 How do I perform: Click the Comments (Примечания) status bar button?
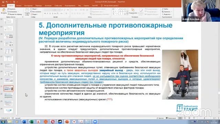(x=171, y=118)
